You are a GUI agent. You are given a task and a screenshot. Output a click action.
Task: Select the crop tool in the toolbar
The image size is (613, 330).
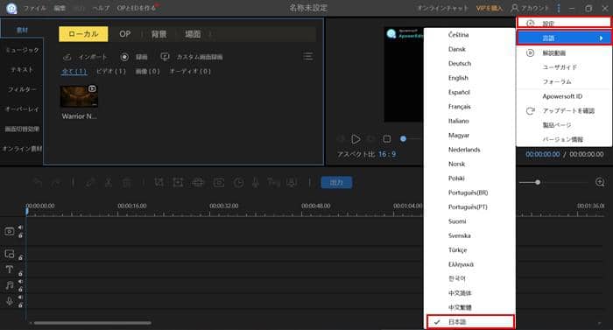159,182
